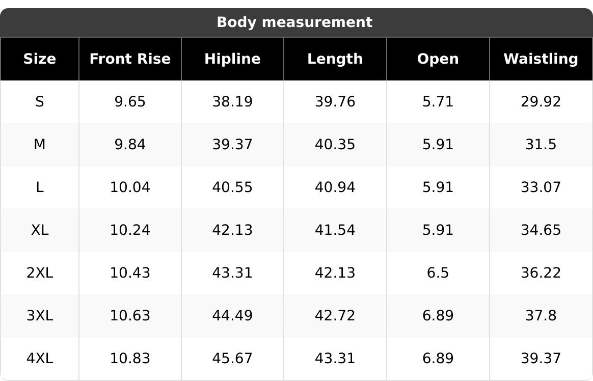Select Length value 41.54 for size XL
This screenshot has height=381, width=593.
tap(335, 230)
